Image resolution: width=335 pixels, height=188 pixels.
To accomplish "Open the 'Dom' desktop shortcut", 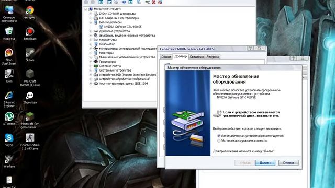I will 9,74.
